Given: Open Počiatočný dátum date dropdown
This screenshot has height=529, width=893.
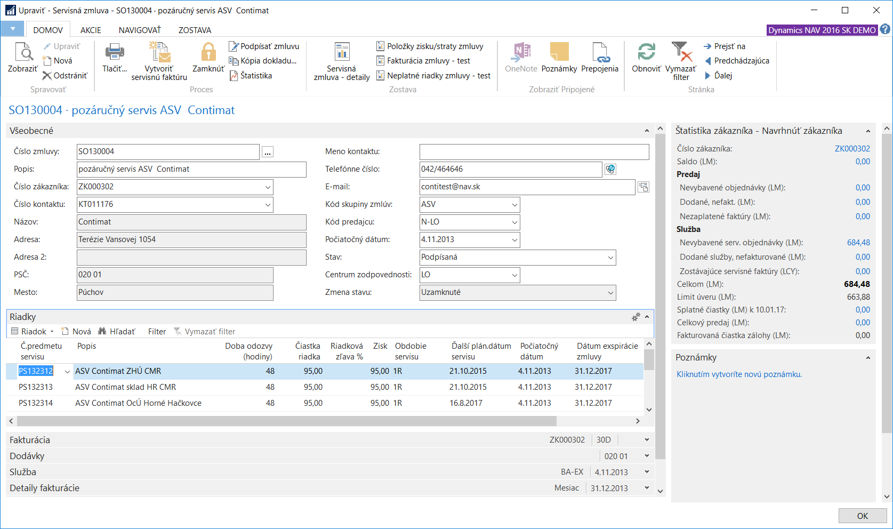Looking at the screenshot, I should (x=514, y=240).
